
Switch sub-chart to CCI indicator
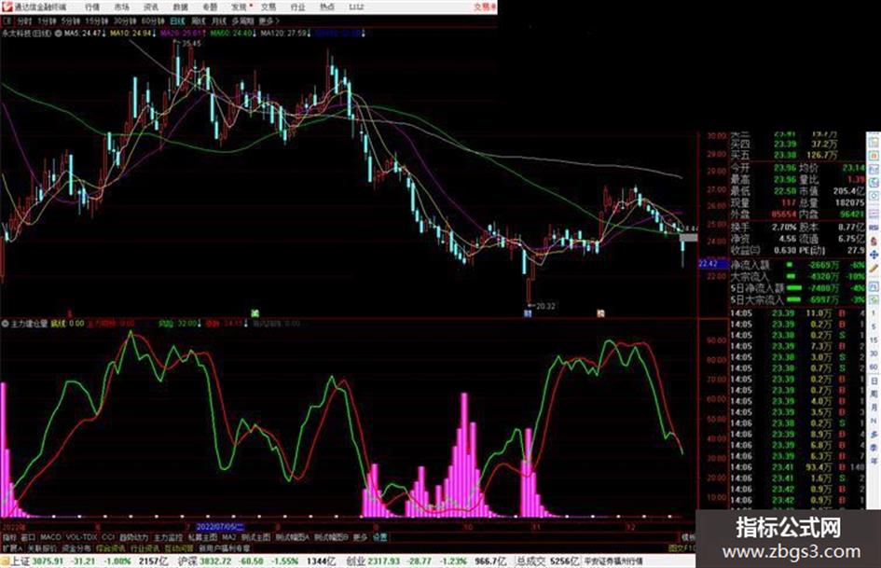tap(108, 537)
